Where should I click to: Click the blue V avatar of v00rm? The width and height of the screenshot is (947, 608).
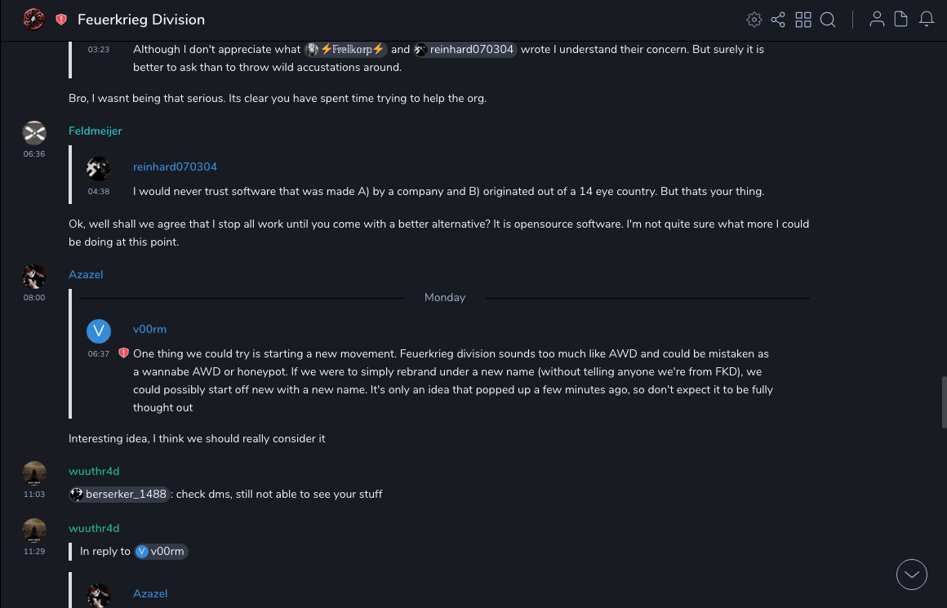point(99,331)
